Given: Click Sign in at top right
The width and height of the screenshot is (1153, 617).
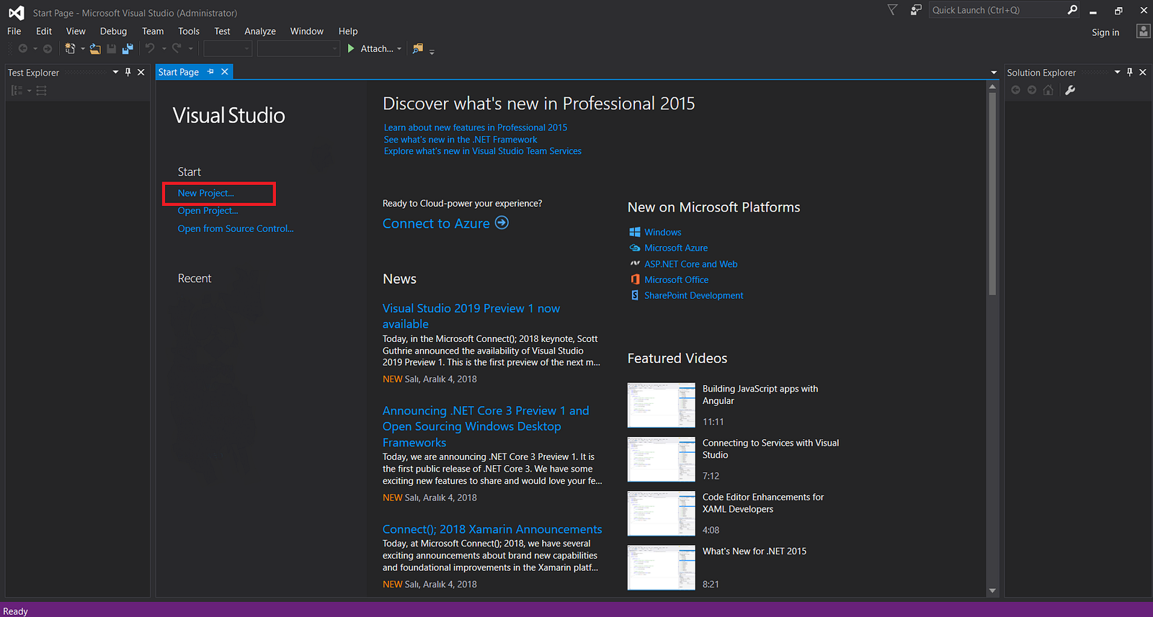Looking at the screenshot, I should tap(1105, 32).
